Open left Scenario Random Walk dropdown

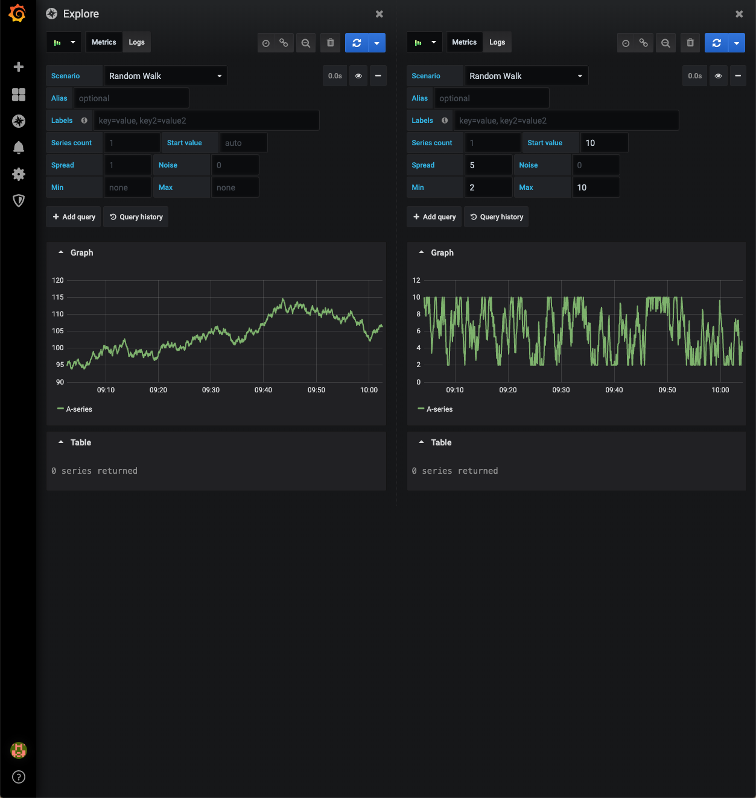coord(166,76)
